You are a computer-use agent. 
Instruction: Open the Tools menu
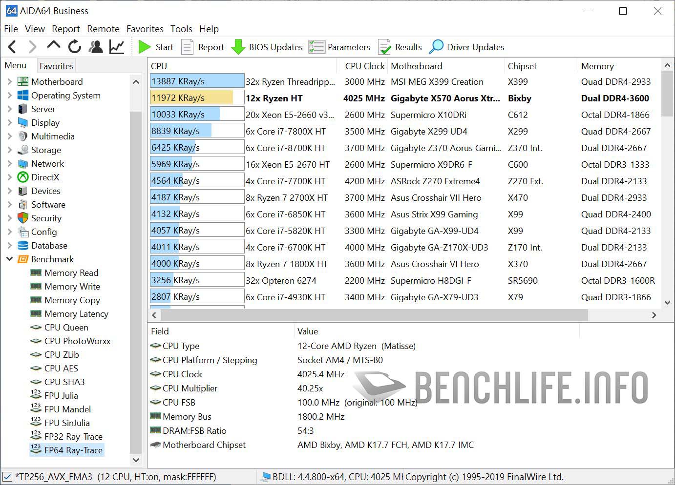pyautogui.click(x=181, y=29)
